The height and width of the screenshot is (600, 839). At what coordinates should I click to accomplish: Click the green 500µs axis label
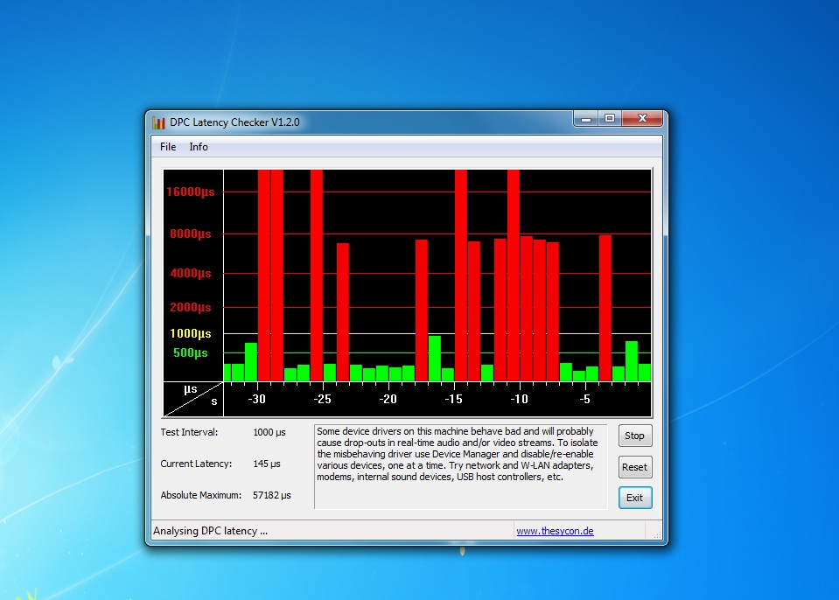(191, 353)
